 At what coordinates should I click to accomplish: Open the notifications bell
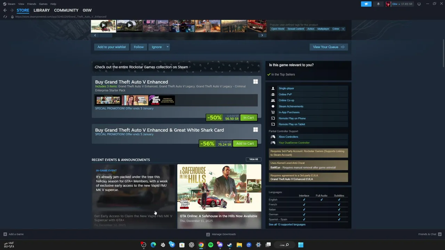(x=378, y=4)
